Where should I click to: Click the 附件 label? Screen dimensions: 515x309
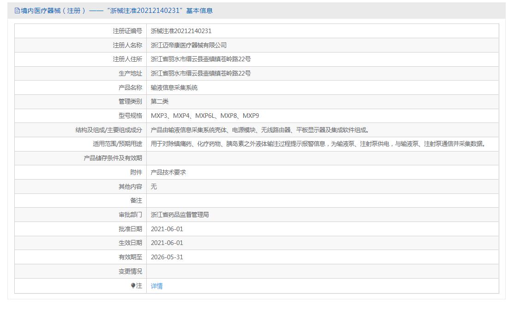(x=136, y=172)
